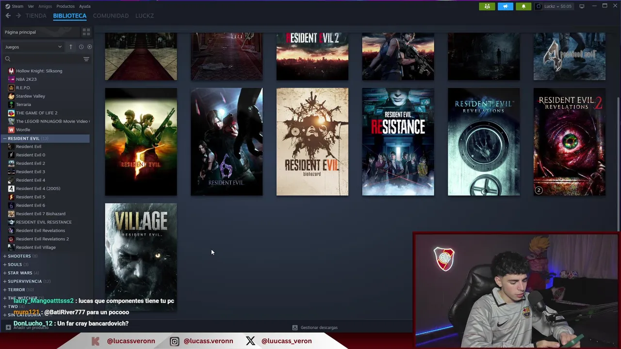Collapse the RESIDENT EVIL collection
The width and height of the screenshot is (621, 349).
click(45, 138)
